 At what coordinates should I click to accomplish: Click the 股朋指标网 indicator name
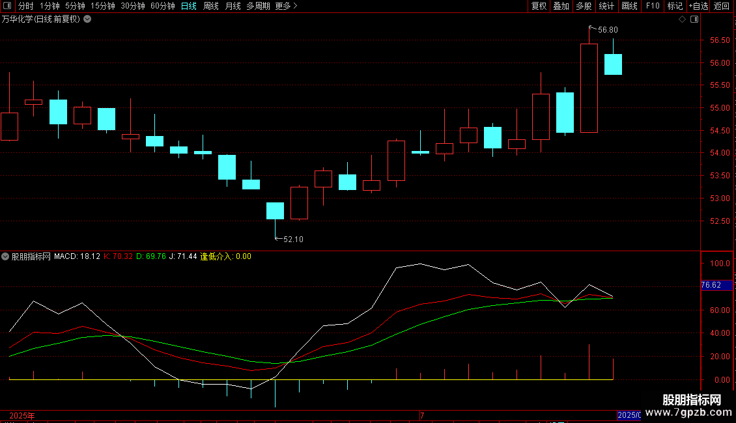click(x=31, y=256)
